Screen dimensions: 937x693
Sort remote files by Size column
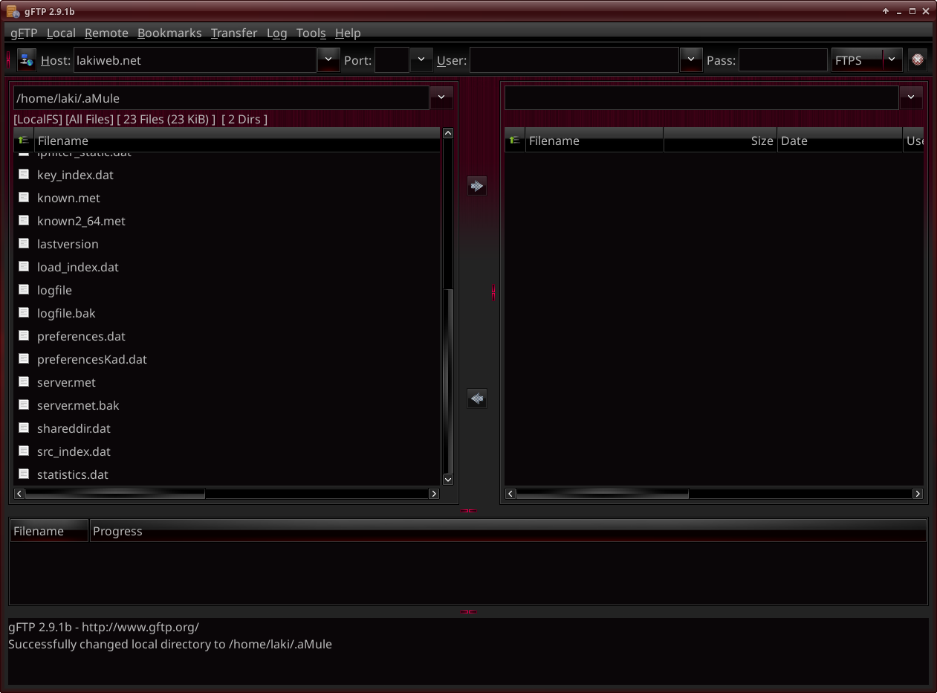[720, 141]
